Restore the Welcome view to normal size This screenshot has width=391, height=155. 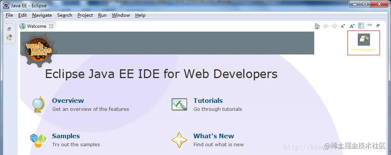point(378,26)
